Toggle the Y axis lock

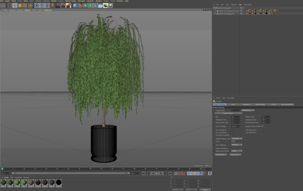[42, 6]
